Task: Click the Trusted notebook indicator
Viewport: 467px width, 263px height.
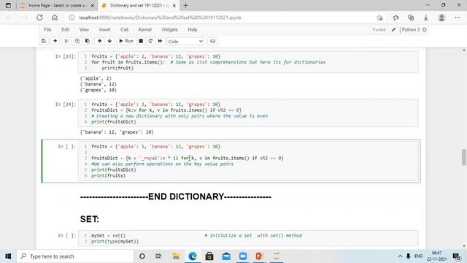Action: [x=379, y=29]
